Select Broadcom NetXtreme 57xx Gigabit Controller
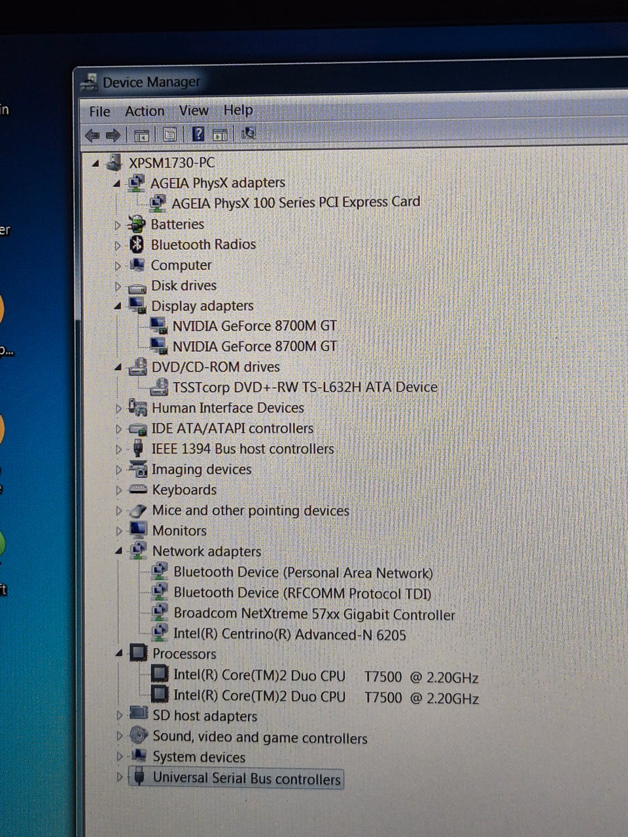The height and width of the screenshot is (837, 628). [314, 614]
